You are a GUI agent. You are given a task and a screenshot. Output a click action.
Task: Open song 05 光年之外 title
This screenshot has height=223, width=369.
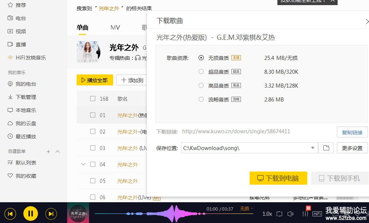point(128,181)
